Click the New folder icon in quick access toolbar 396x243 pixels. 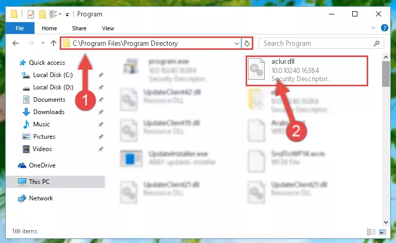click(42, 14)
